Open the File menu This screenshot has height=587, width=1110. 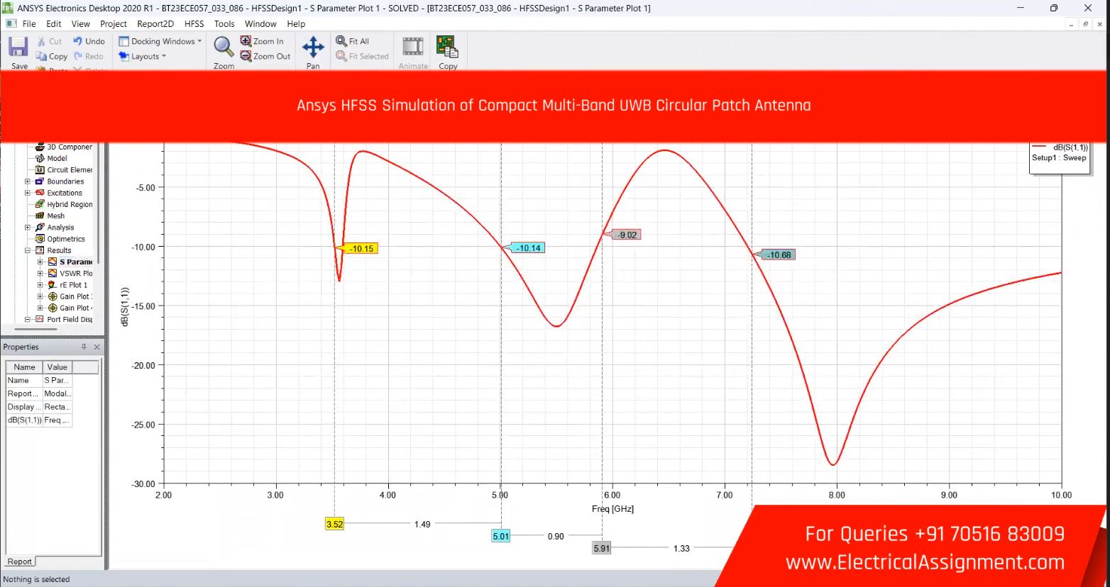[x=29, y=23]
